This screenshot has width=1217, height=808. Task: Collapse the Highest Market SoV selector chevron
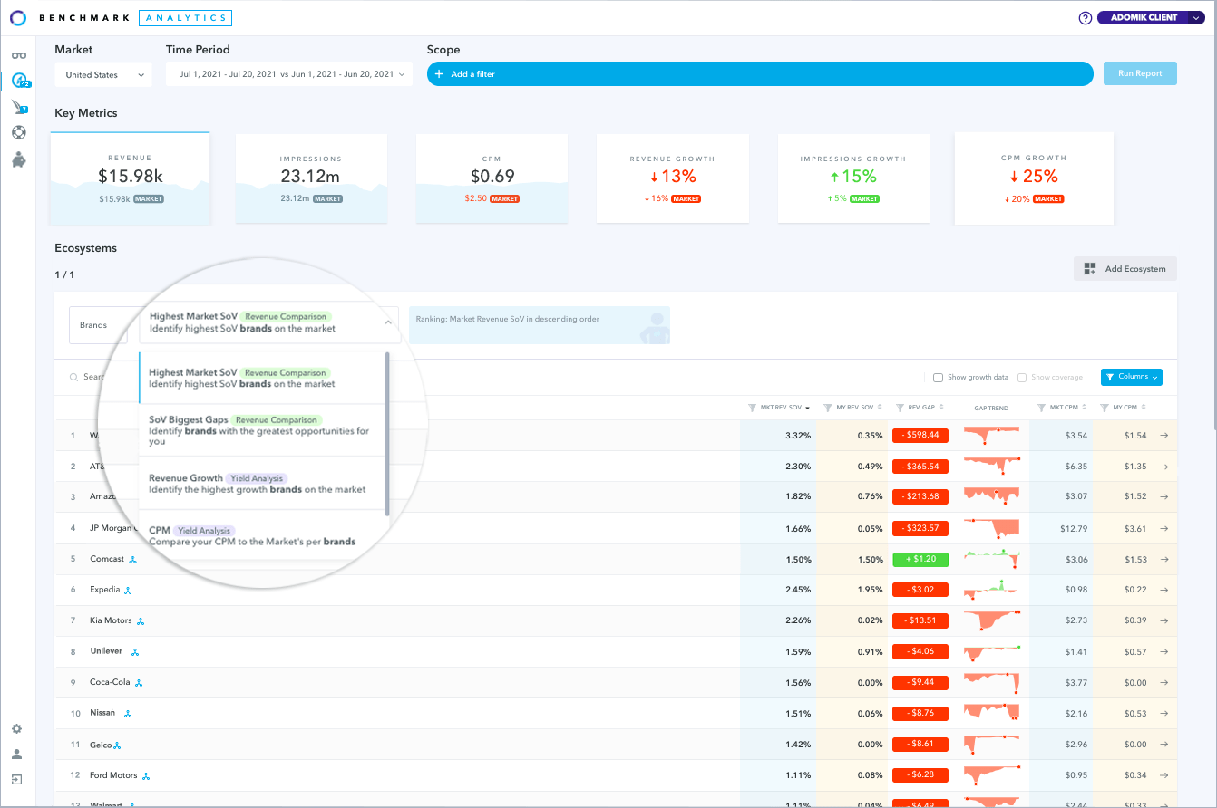click(387, 322)
